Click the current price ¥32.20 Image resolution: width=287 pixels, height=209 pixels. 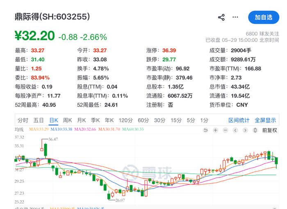pos(35,36)
